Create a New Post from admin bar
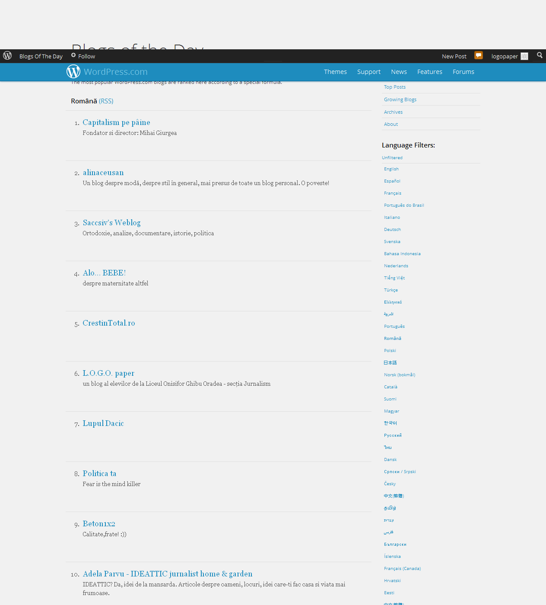Viewport: 546px width, 605px height. click(x=454, y=56)
